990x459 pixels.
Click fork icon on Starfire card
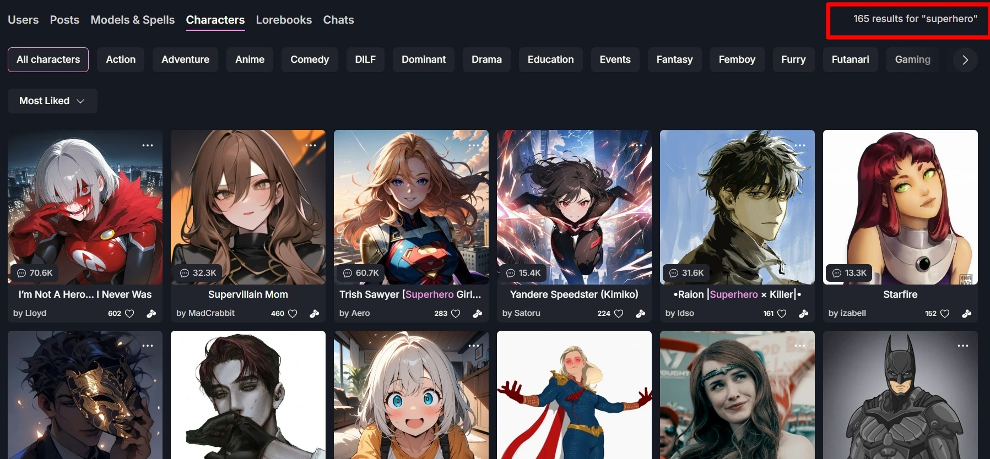pyautogui.click(x=967, y=313)
